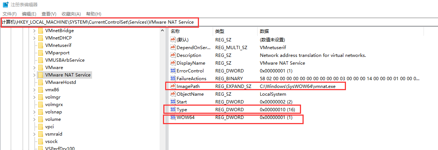
Task: Click FailureActions hex data starting with 58 02
Action: pyautogui.click(x=340, y=78)
